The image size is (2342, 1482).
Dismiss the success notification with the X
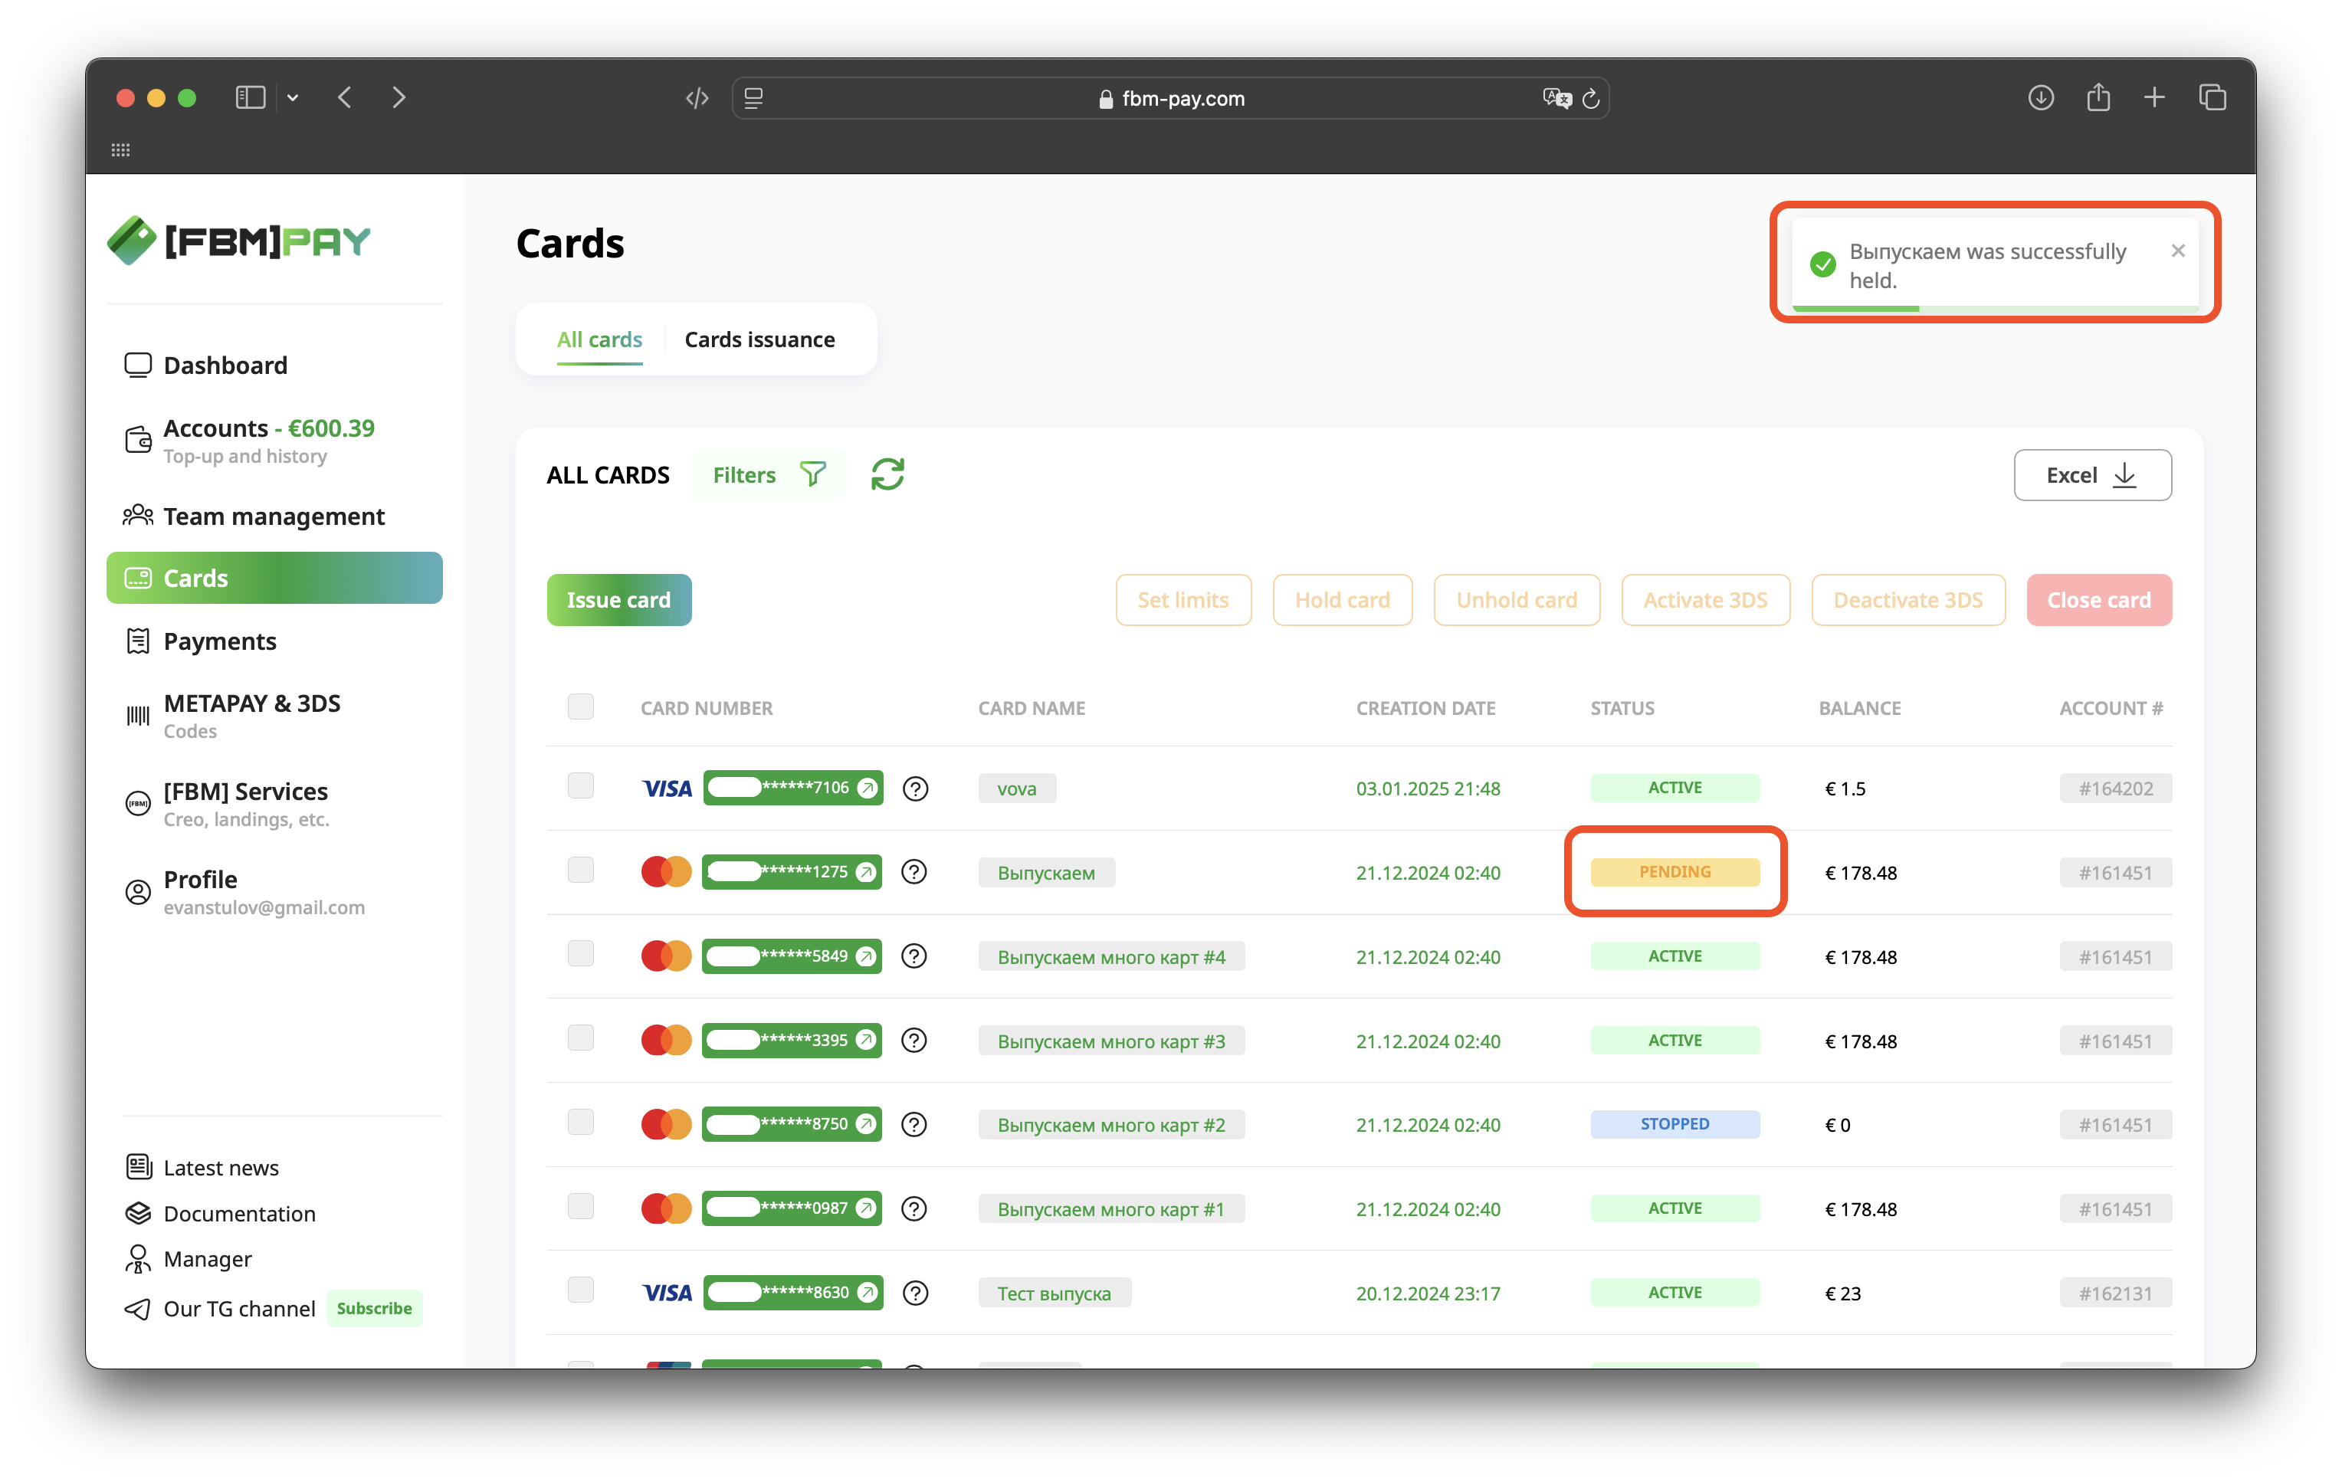pos(2178,251)
